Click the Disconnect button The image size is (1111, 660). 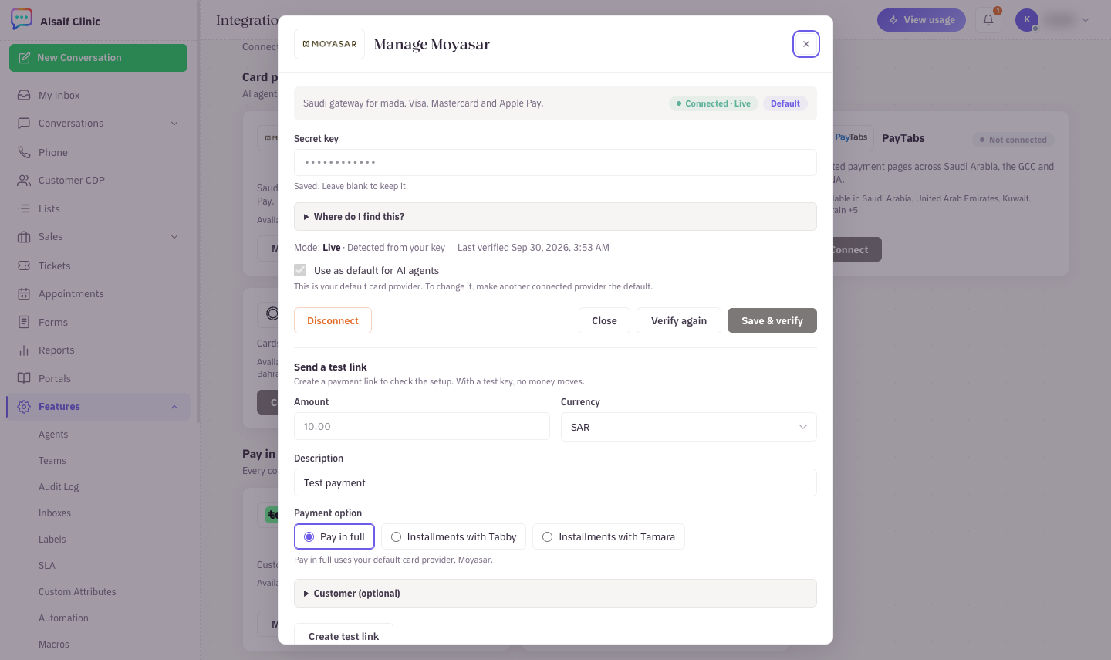(x=333, y=320)
